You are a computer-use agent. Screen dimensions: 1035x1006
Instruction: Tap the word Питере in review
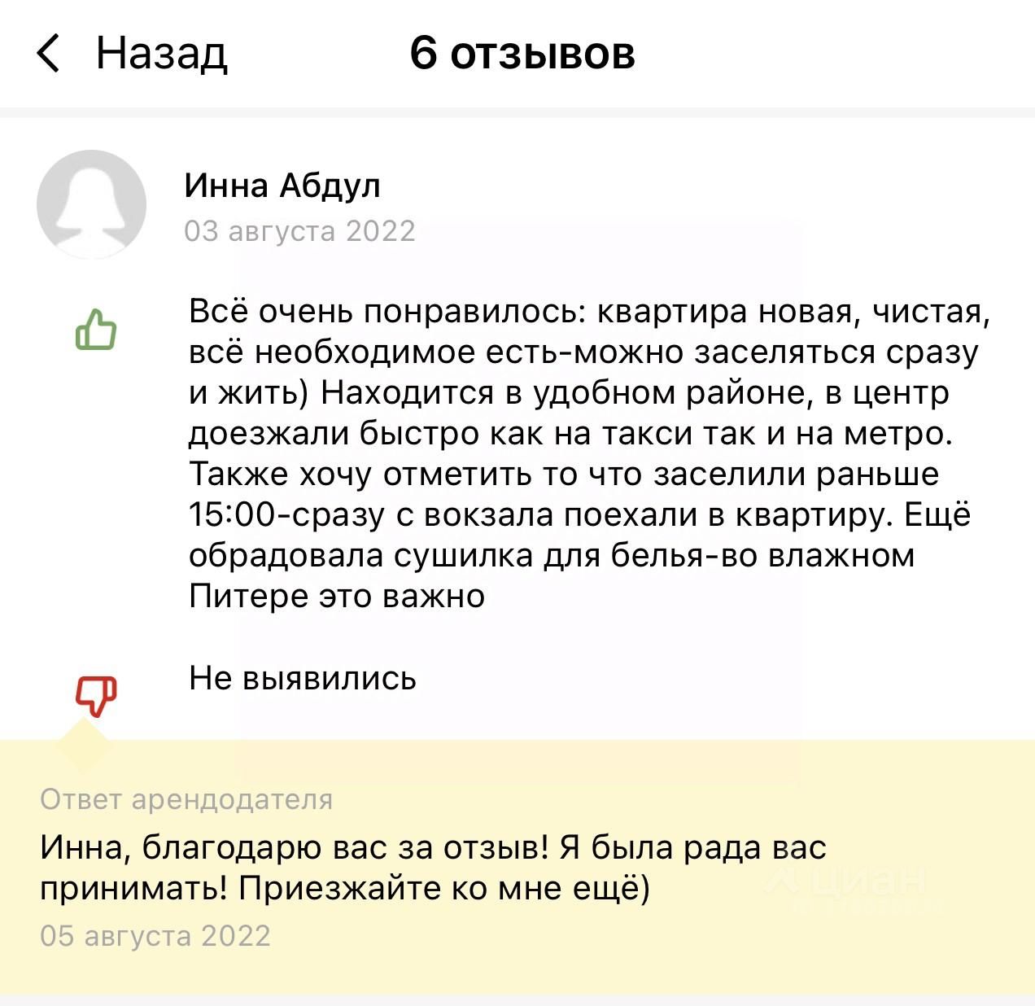[x=248, y=596]
